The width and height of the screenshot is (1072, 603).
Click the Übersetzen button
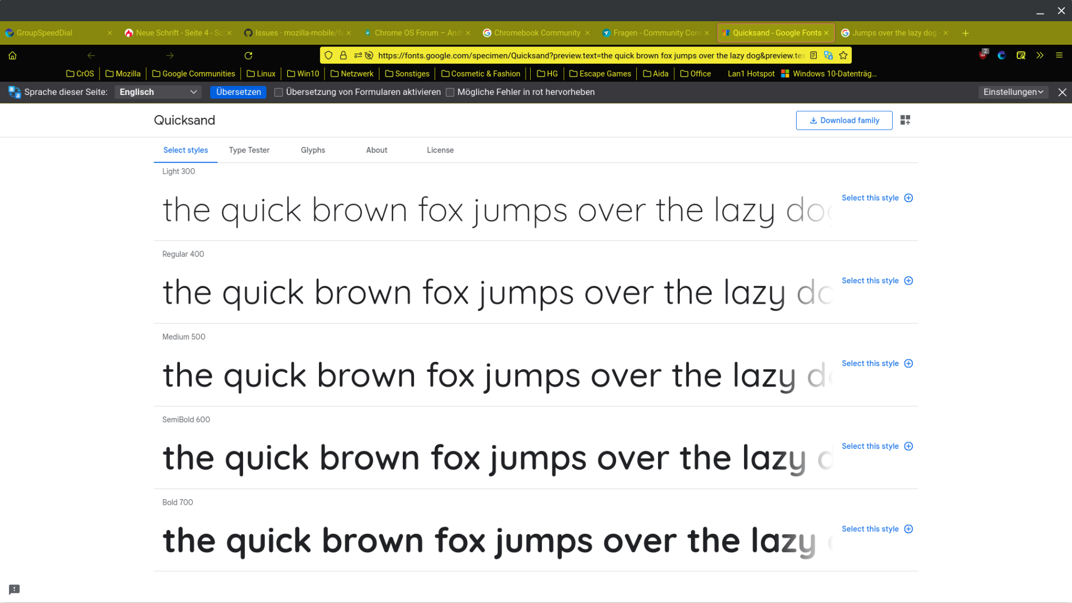pos(239,92)
